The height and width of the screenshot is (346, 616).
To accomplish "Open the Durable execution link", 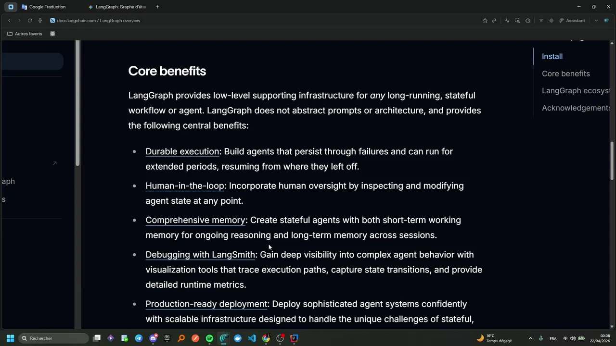I will pos(182,151).
